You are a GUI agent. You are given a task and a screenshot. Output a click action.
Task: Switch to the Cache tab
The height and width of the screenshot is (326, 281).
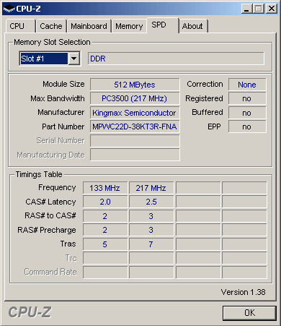pyautogui.click(x=51, y=26)
